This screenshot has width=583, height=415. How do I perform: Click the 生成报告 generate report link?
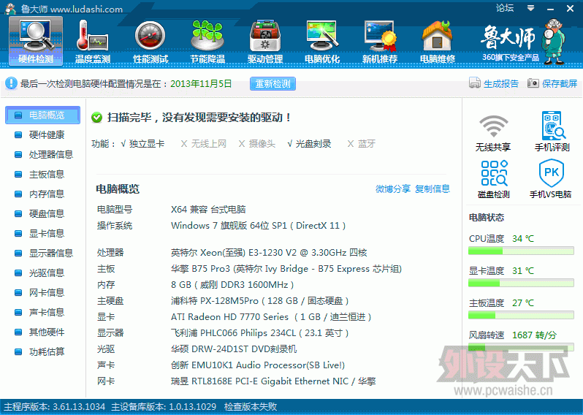pos(501,84)
